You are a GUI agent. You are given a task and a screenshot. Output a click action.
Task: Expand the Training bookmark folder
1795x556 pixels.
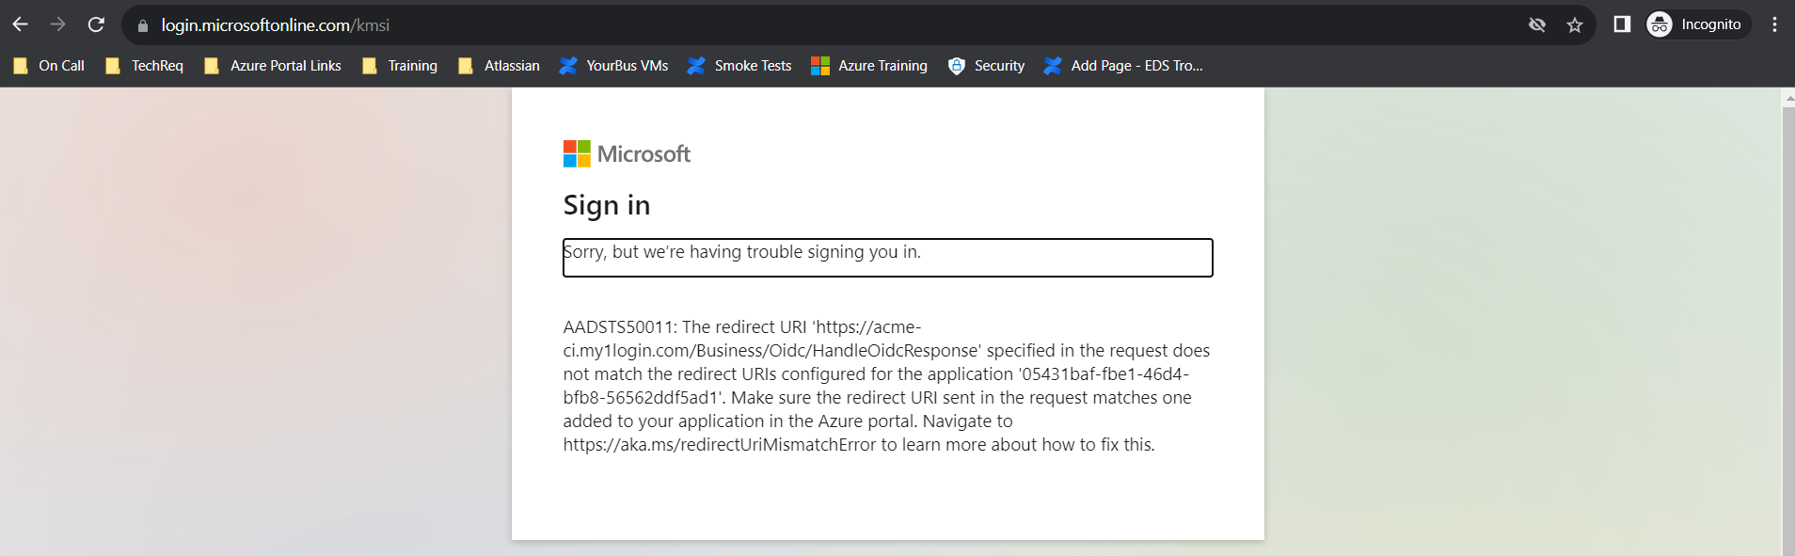pyautogui.click(x=401, y=66)
